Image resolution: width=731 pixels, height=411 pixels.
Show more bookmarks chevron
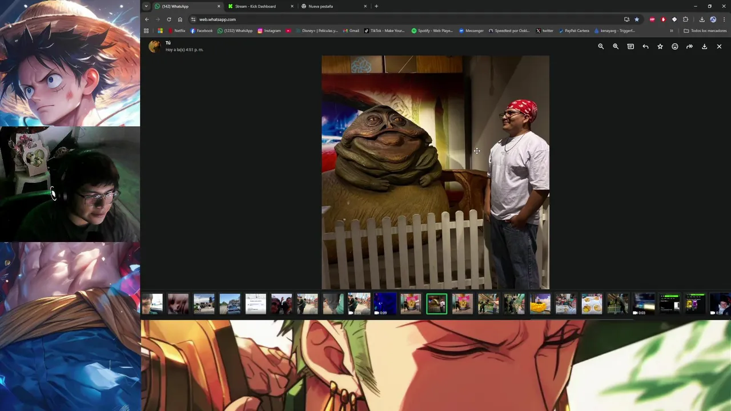671,31
